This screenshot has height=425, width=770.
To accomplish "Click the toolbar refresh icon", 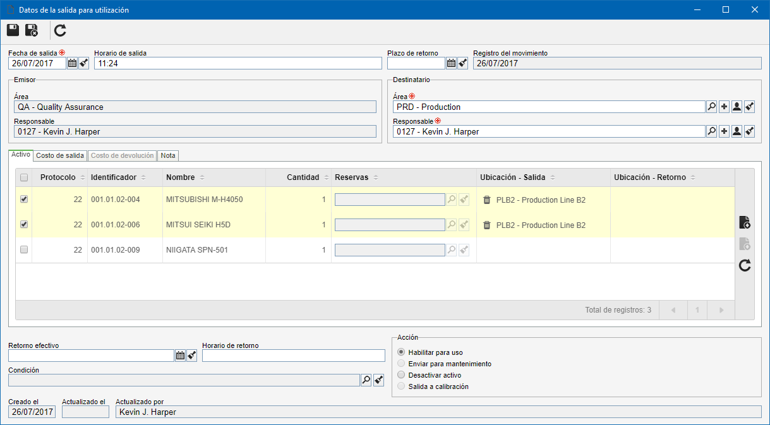I will tap(60, 30).
